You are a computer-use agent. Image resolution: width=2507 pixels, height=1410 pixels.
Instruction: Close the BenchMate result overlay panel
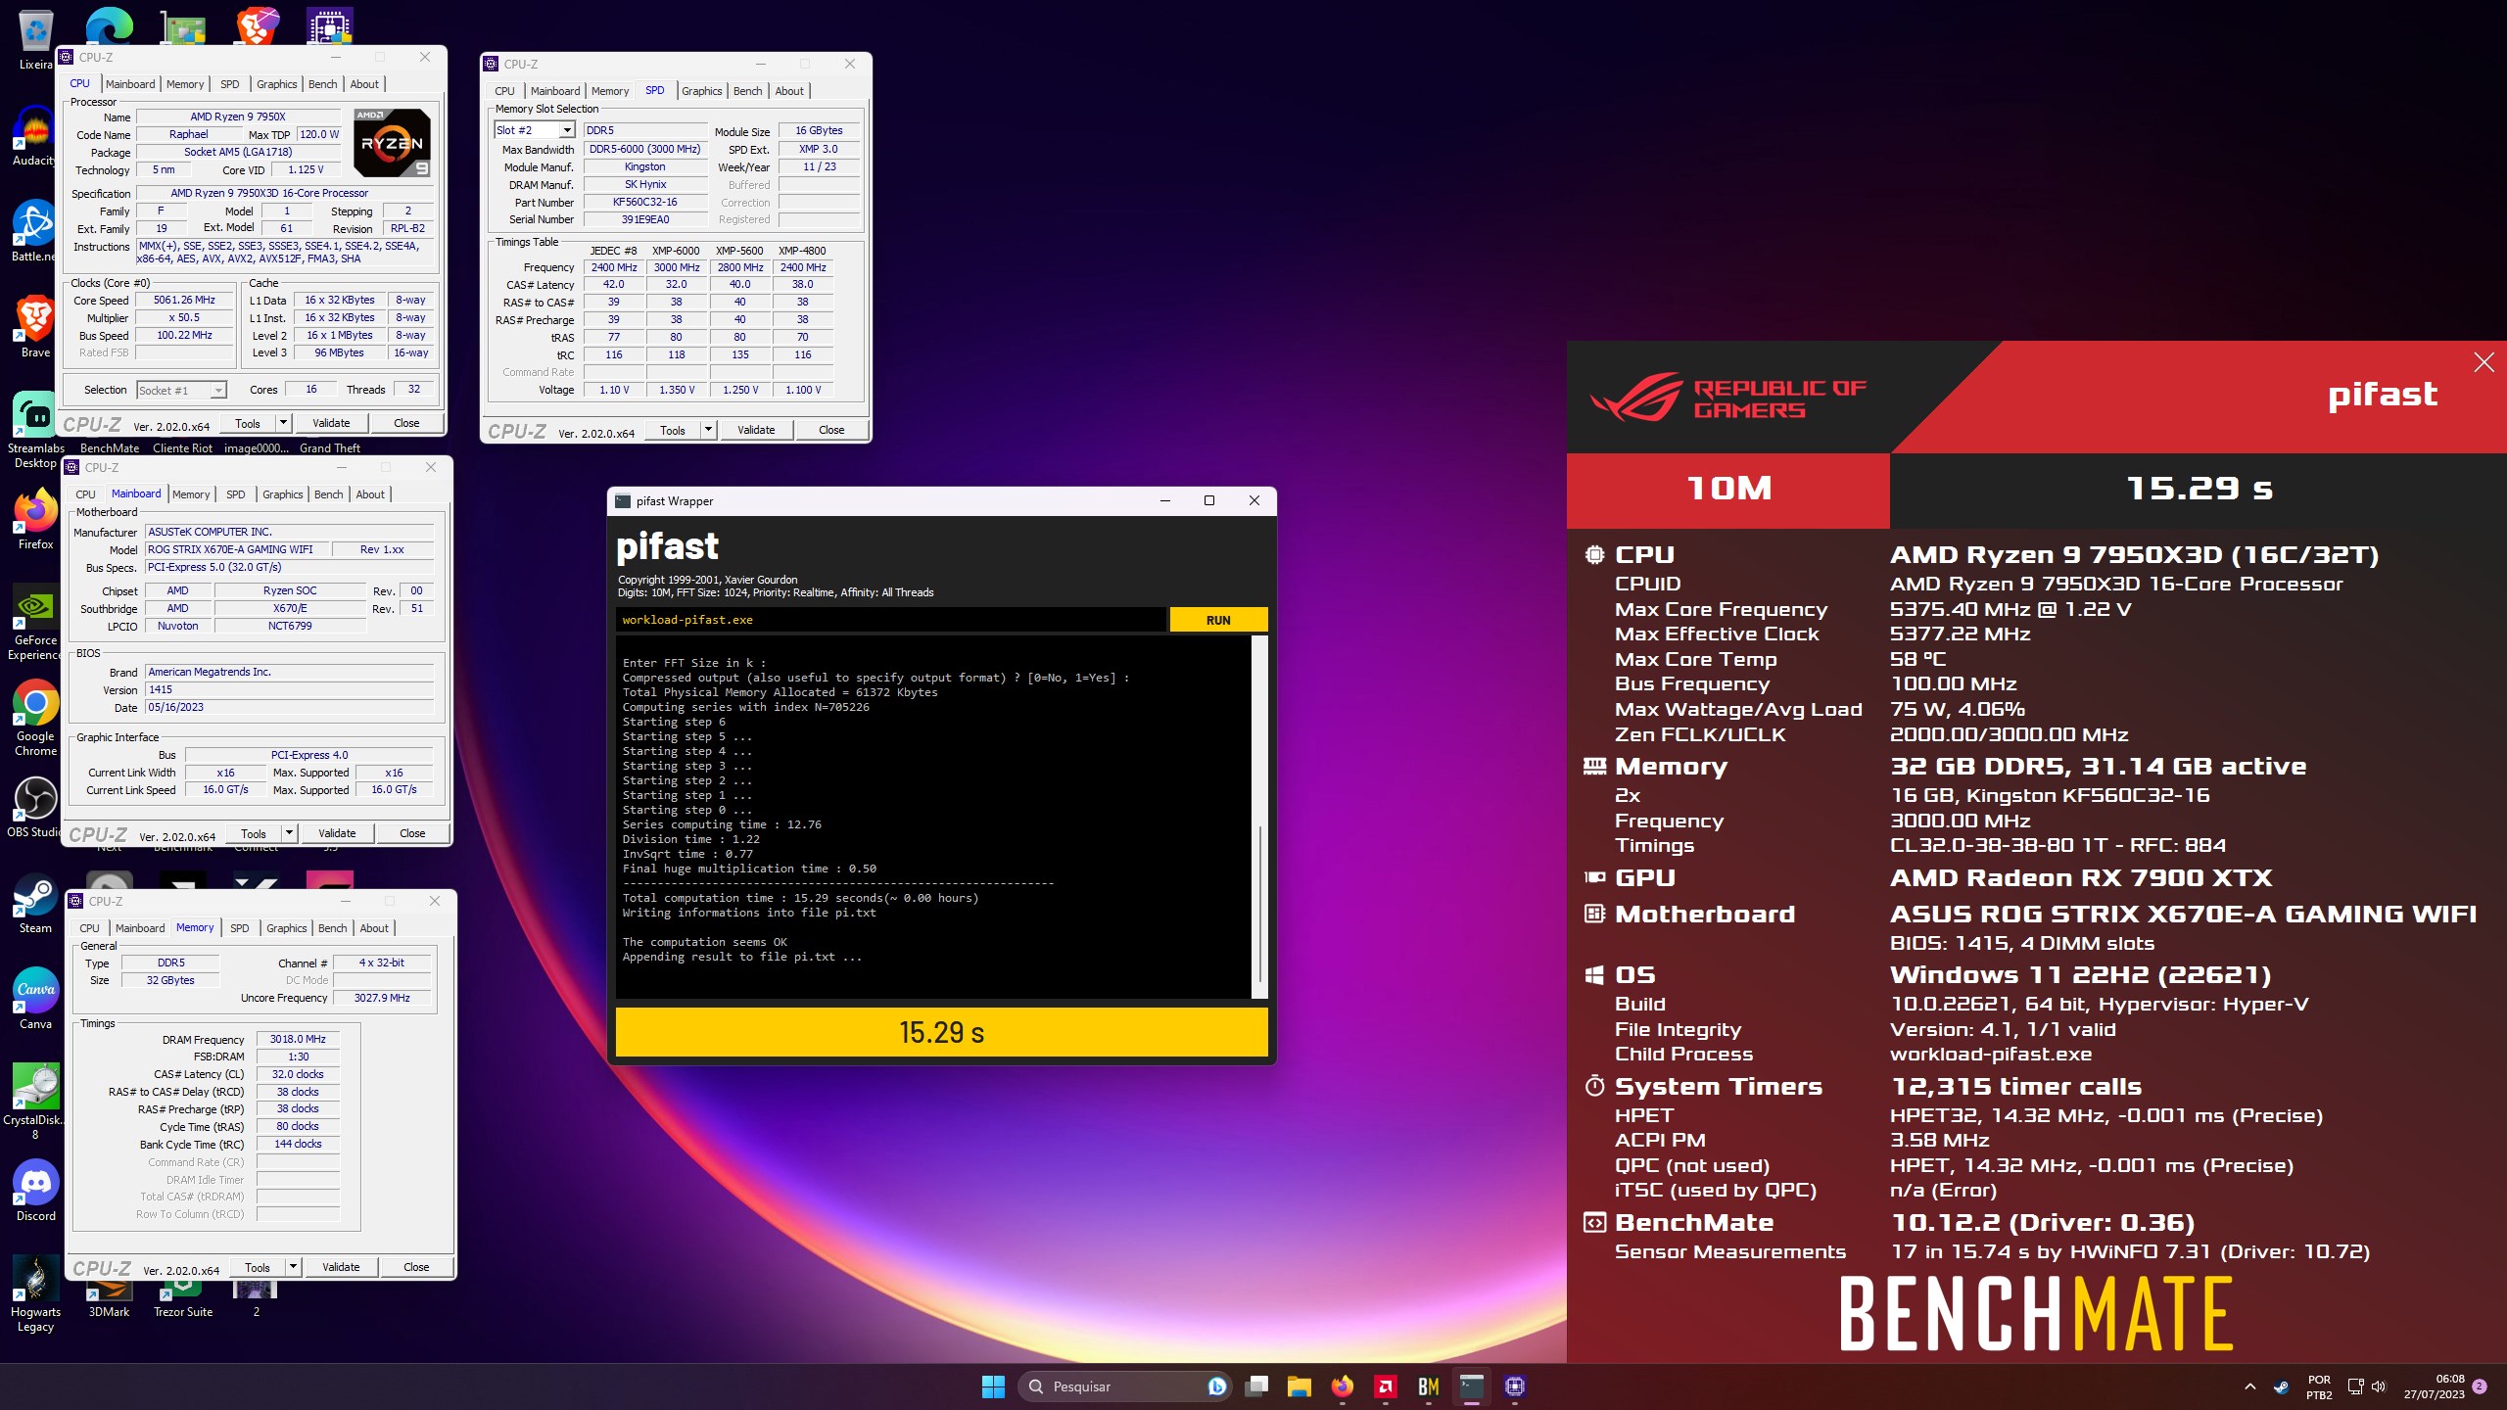[2483, 362]
